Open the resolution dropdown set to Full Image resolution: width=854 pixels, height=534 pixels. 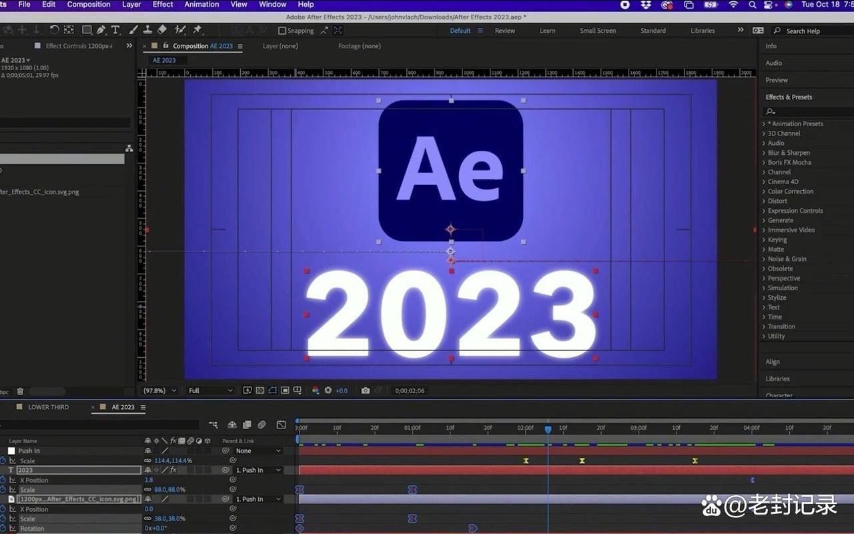point(210,390)
